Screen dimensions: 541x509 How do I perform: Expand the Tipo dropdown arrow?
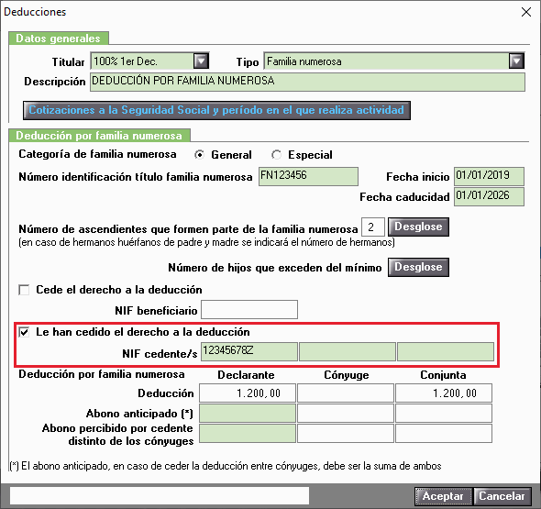point(516,61)
